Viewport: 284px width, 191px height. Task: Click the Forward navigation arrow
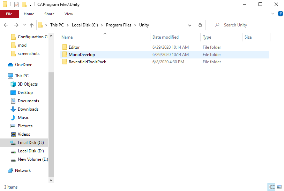click(x=16, y=25)
